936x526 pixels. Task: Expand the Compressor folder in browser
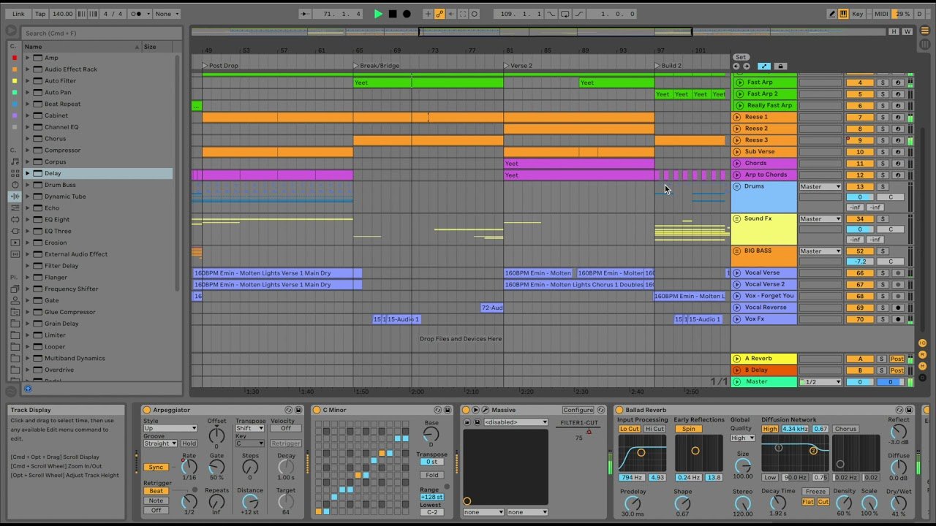pyautogui.click(x=28, y=150)
